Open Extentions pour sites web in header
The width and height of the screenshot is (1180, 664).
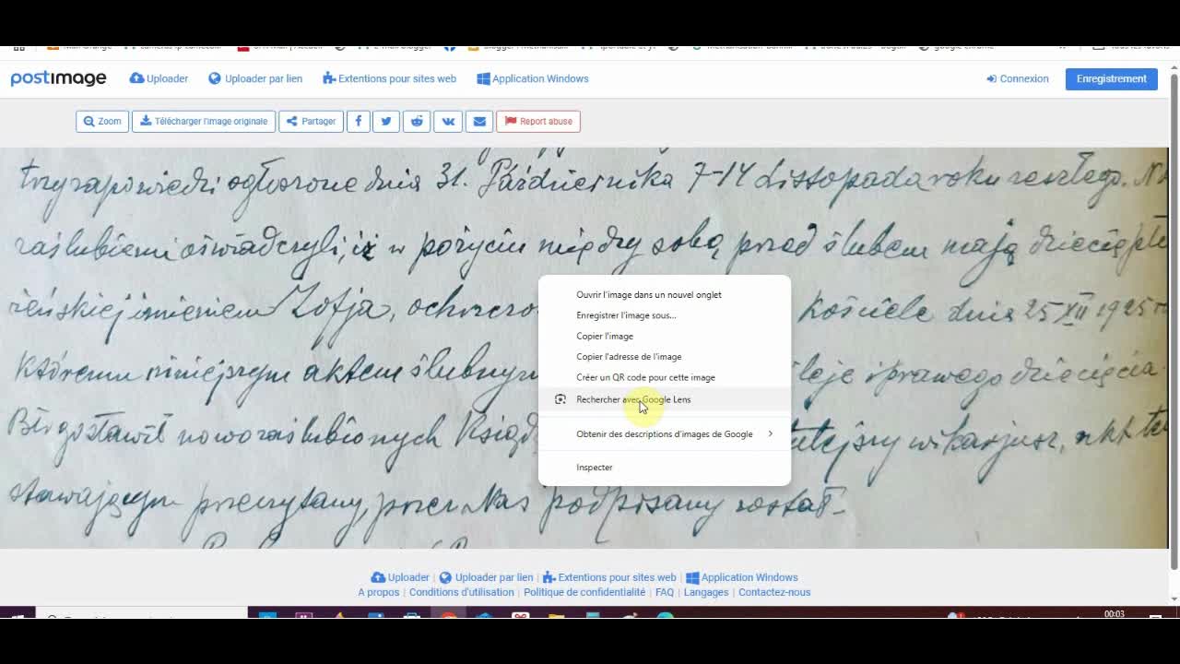tap(389, 78)
